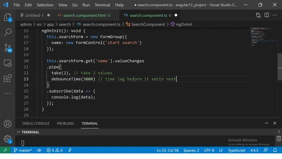Change language mode via TypeScript
The height and width of the screenshot is (159, 282).
click(237, 150)
